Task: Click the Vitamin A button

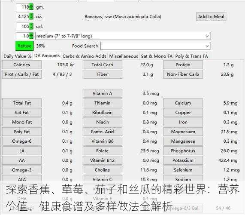Action: [x=103, y=93]
